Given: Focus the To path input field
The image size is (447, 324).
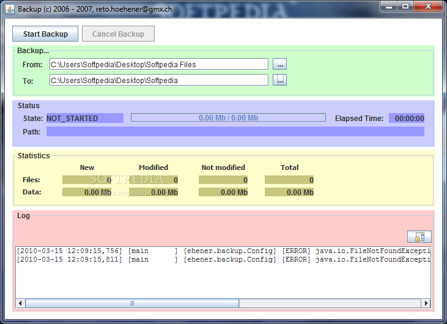Looking at the screenshot, I should coord(159,80).
